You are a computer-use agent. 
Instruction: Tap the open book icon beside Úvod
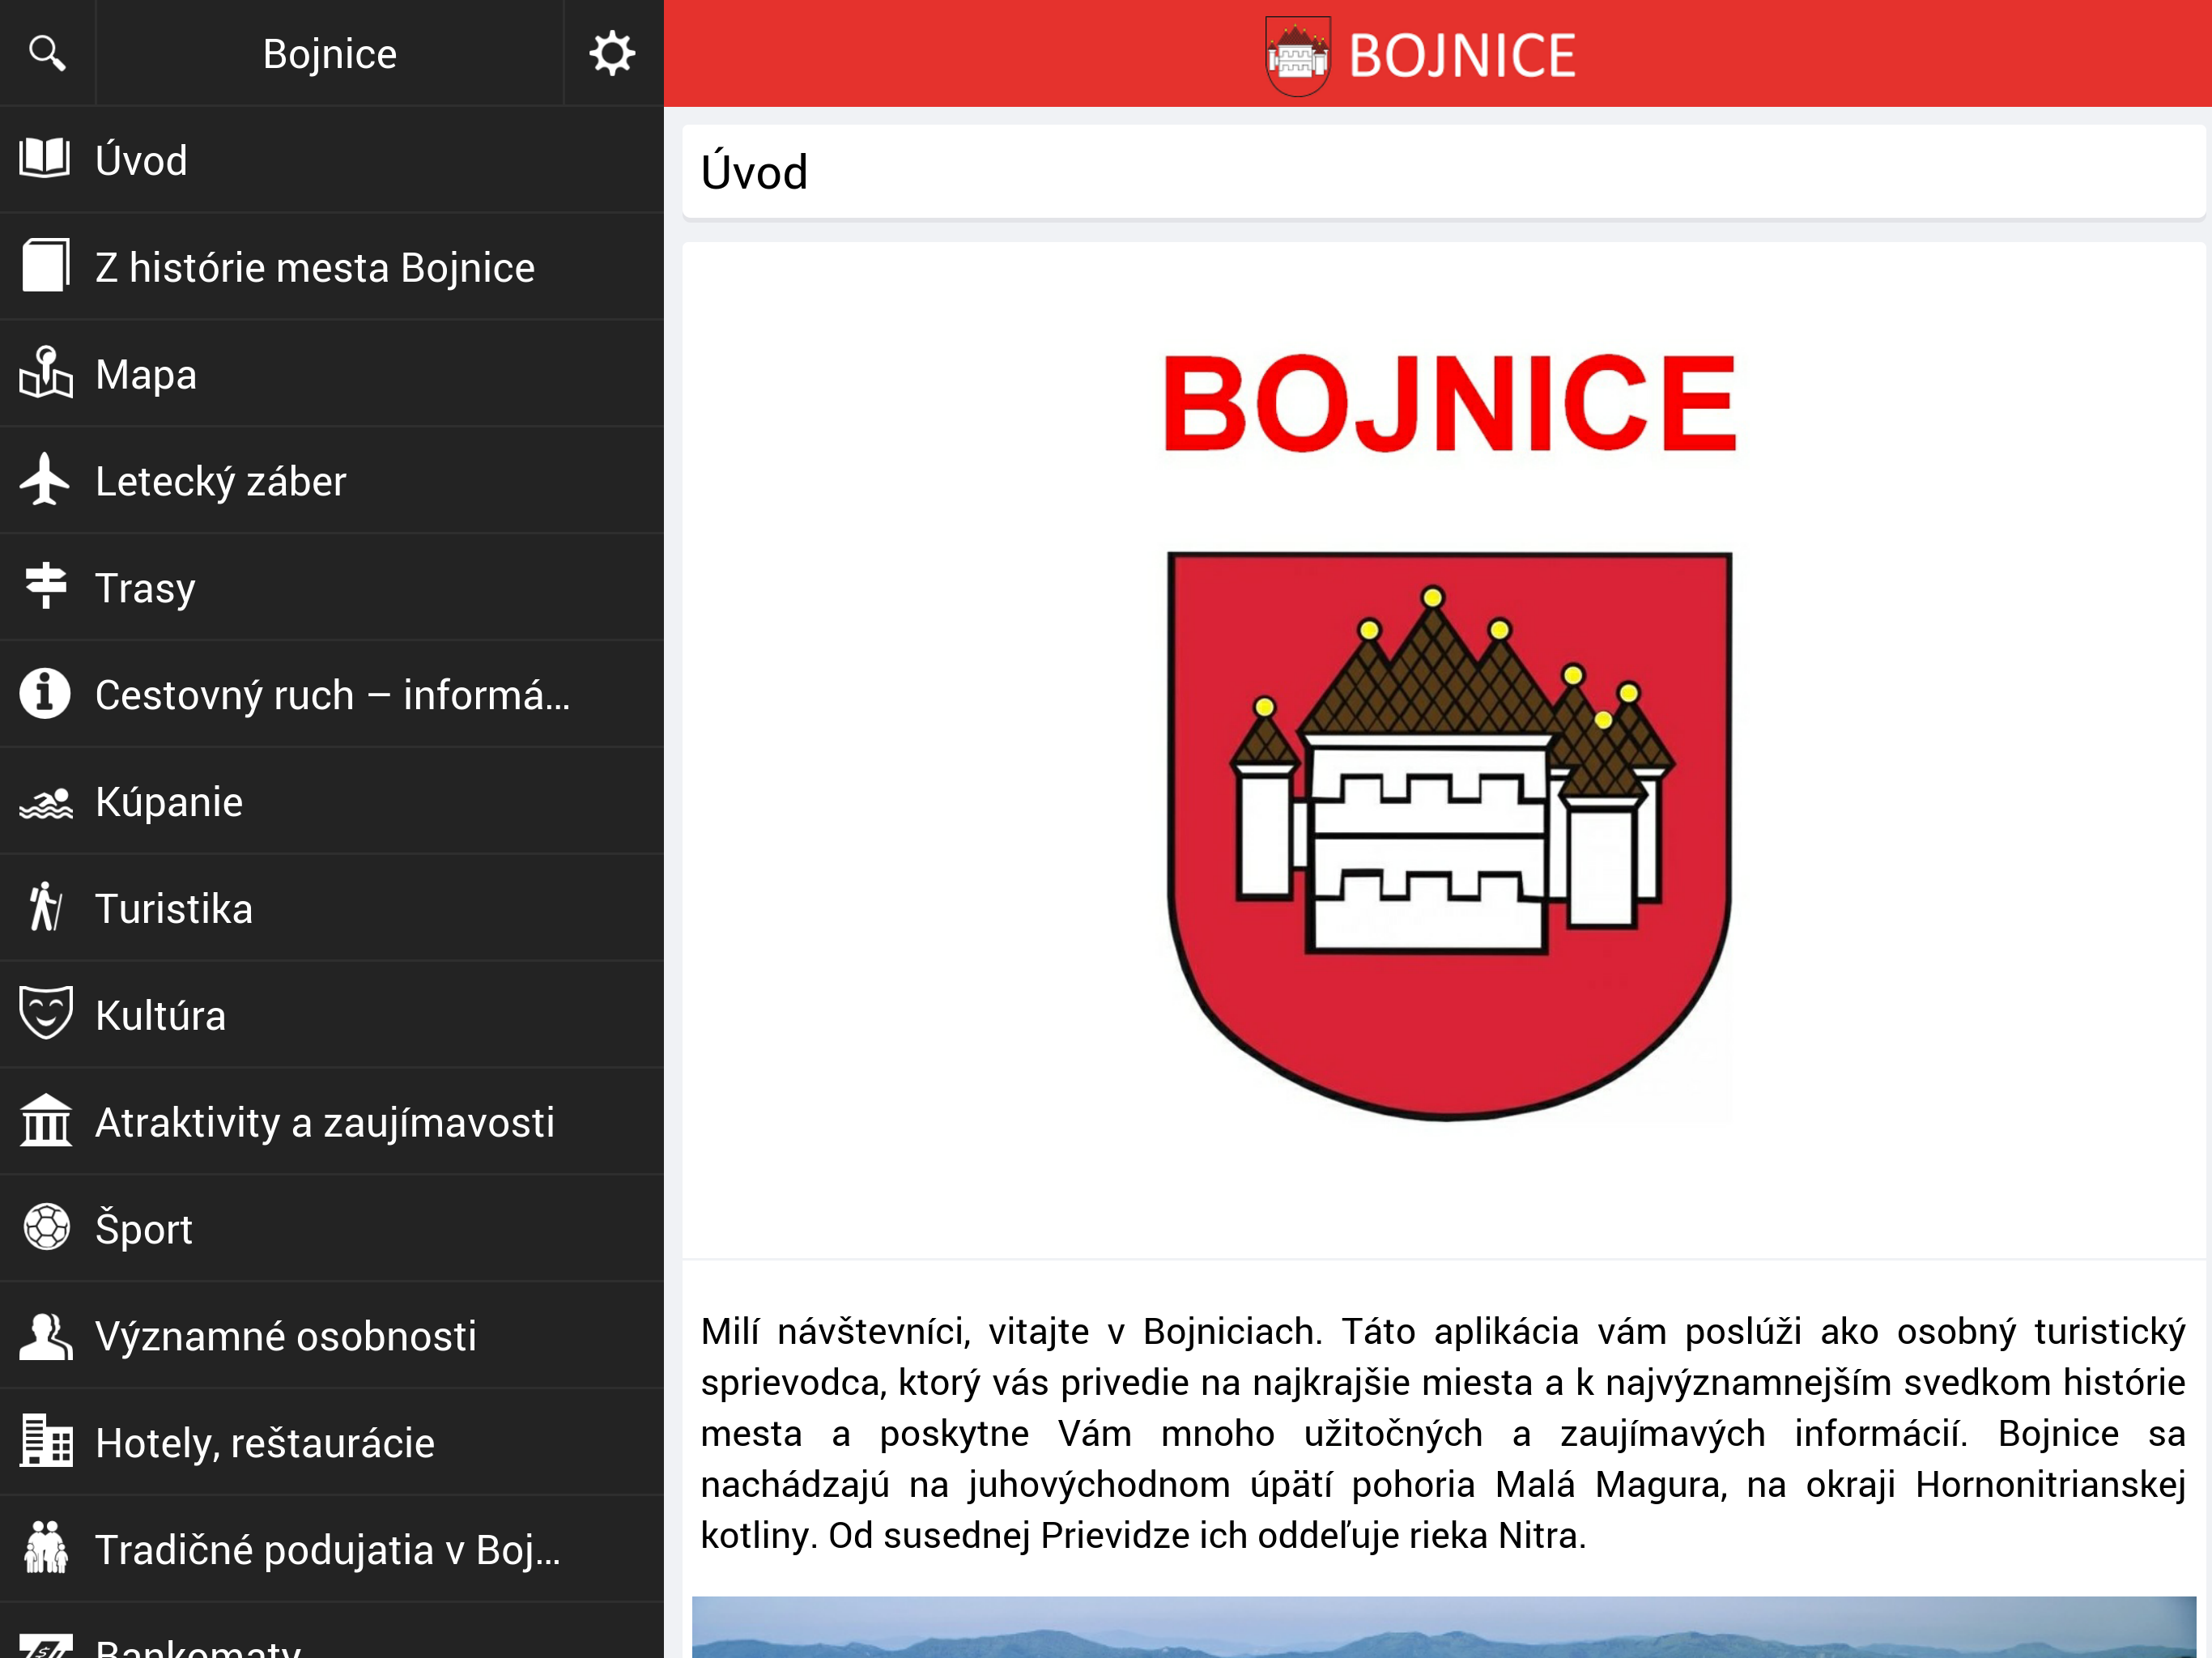pyautogui.click(x=45, y=159)
